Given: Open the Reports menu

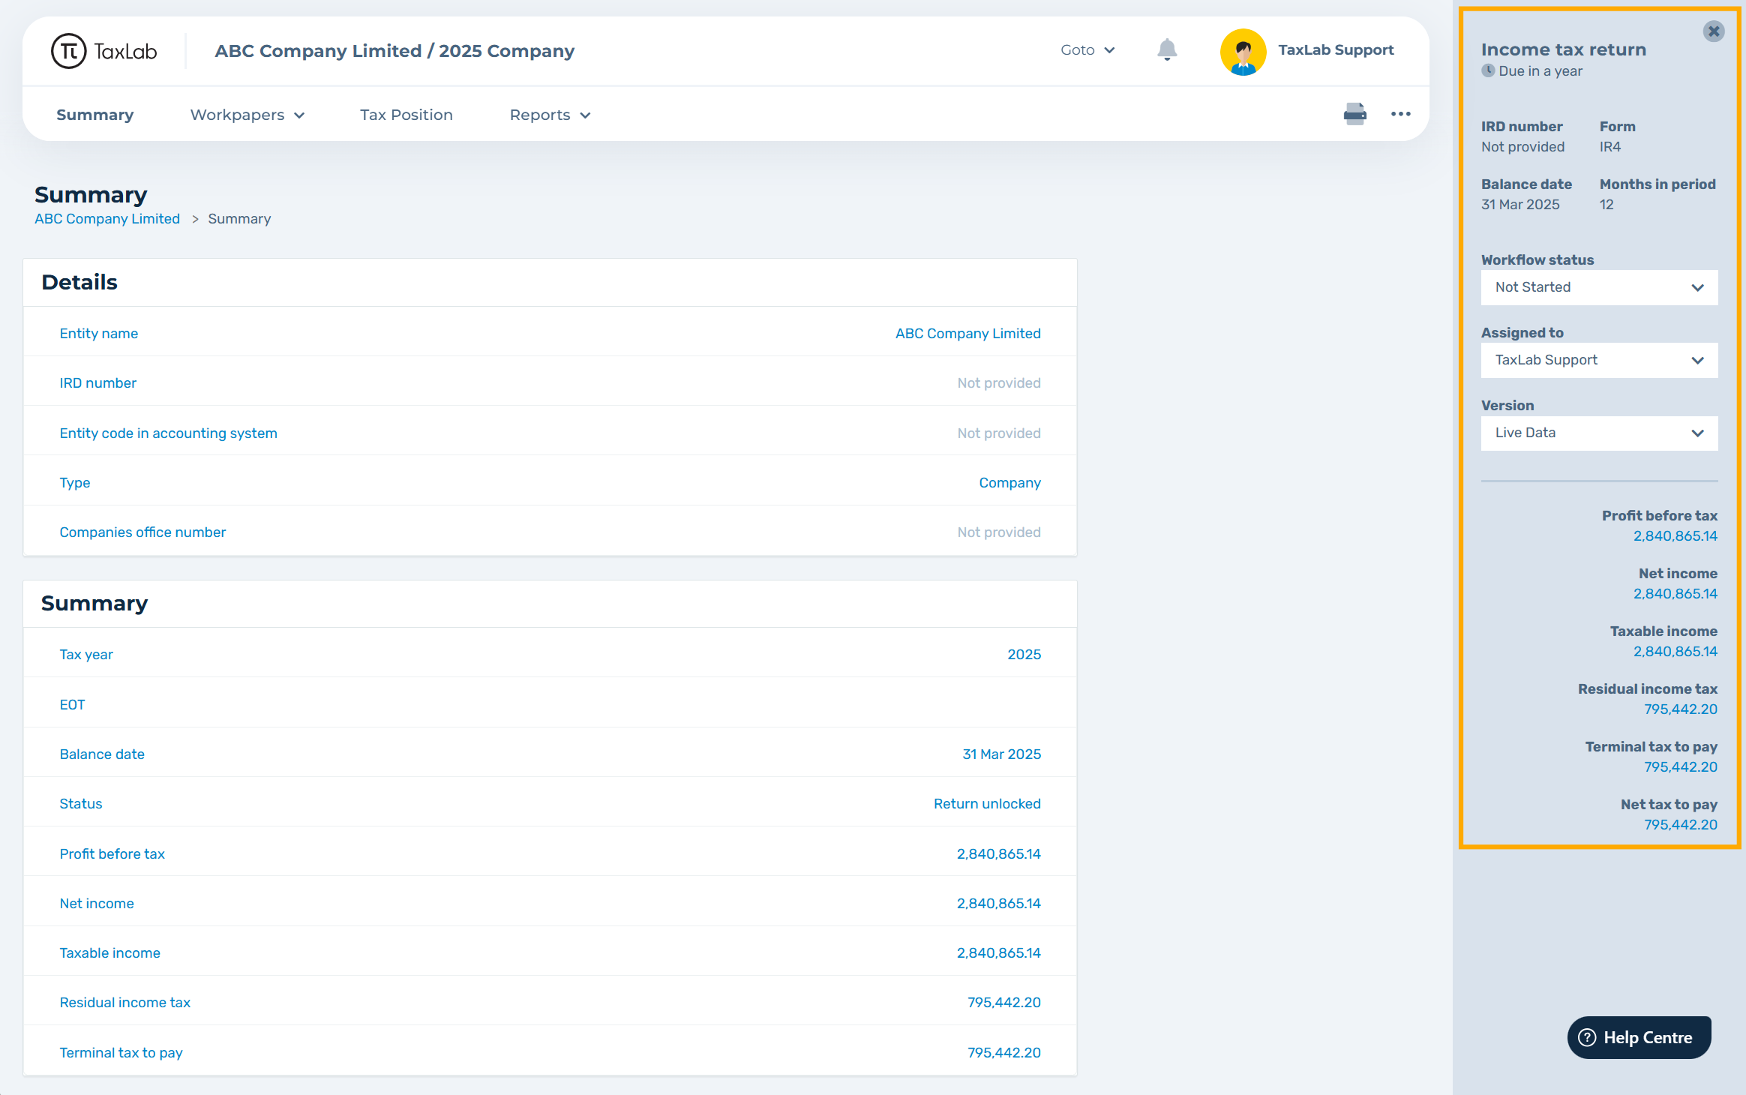Looking at the screenshot, I should pos(550,115).
